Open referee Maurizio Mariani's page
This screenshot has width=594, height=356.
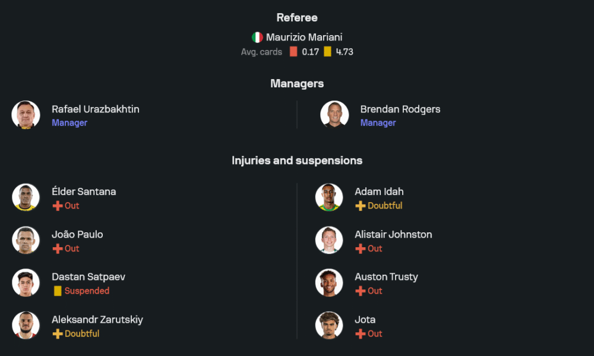pyautogui.click(x=304, y=37)
